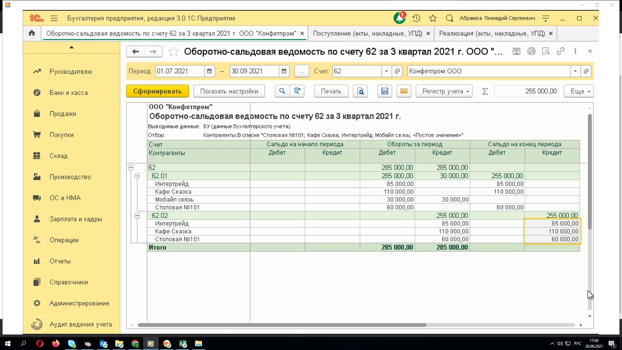Open the notifications bell icon
Screen dimensions: 622x350
[399, 18]
